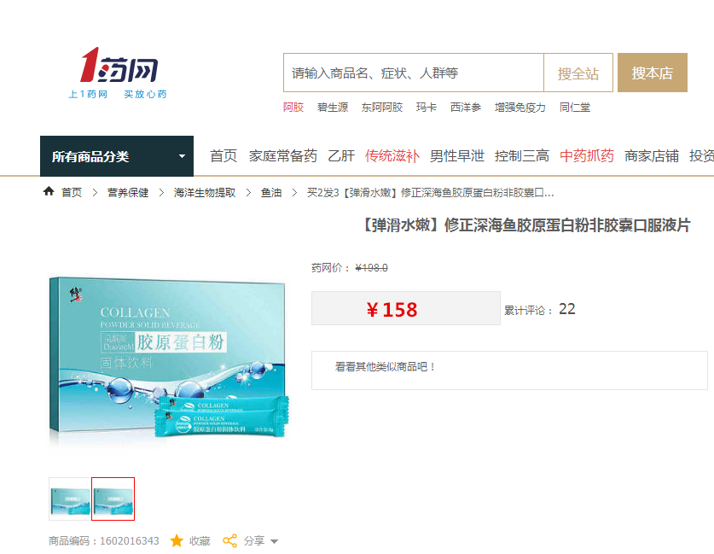Open the 营养保健 breadcrumb link
Image resolution: width=714 pixels, height=554 pixels.
(x=128, y=193)
